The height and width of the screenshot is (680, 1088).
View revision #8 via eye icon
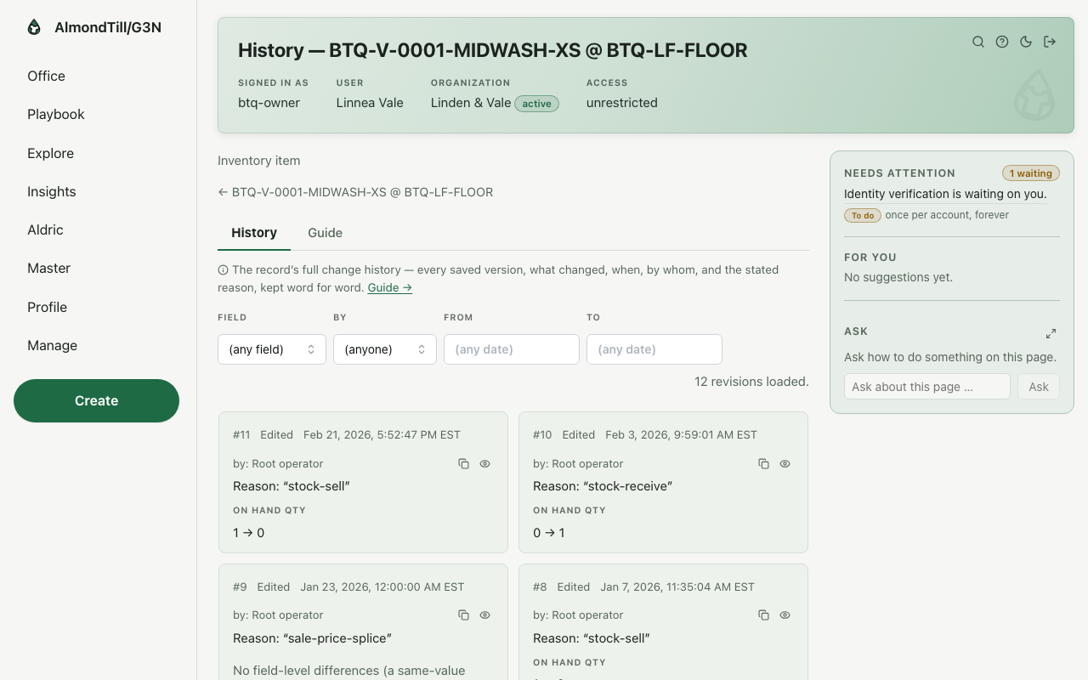785,615
